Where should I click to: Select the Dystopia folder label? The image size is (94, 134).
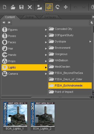click(60, 41)
